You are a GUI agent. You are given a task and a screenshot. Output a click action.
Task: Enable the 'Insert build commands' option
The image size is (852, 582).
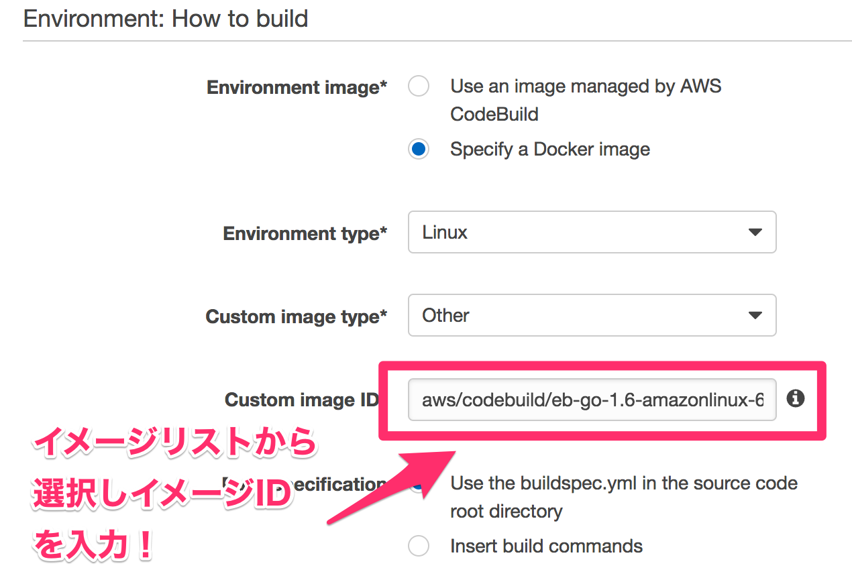click(418, 546)
